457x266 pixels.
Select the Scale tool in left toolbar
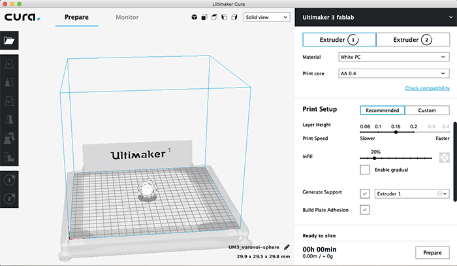(x=9, y=82)
